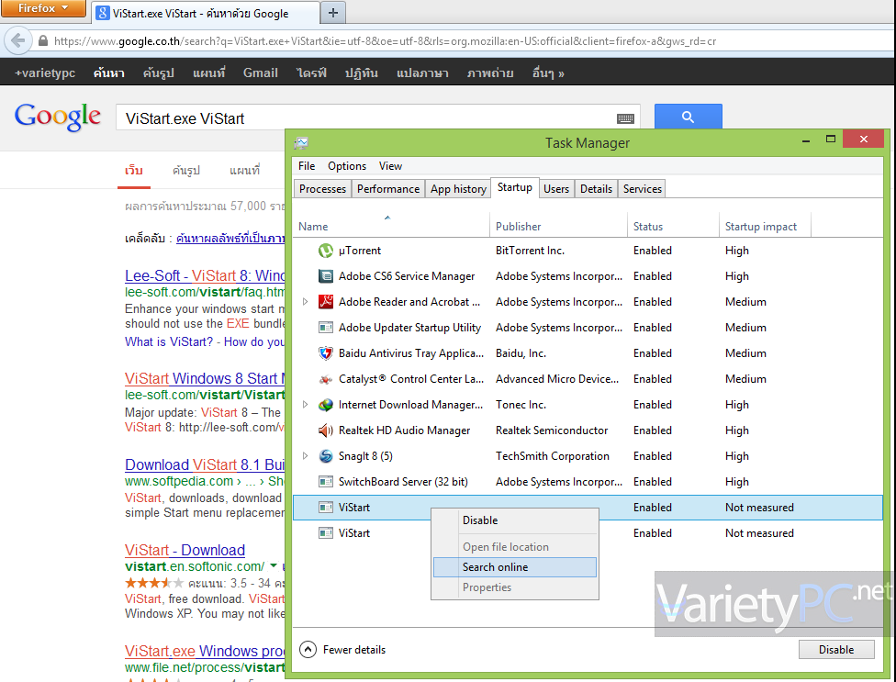Switch to the Performance tab
The width and height of the screenshot is (896, 682).
click(x=388, y=188)
